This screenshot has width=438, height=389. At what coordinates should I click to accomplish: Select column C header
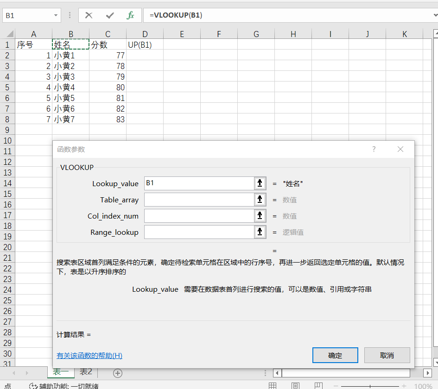click(108, 34)
